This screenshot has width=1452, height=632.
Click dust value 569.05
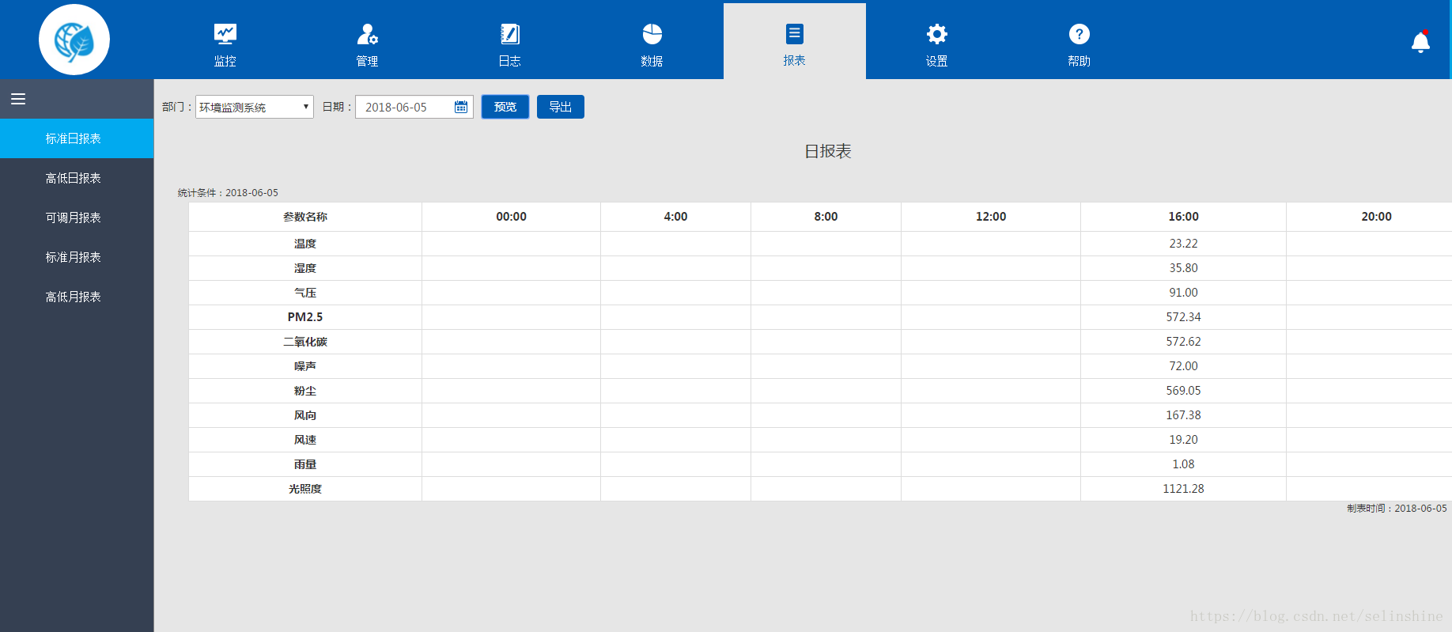[1183, 391]
